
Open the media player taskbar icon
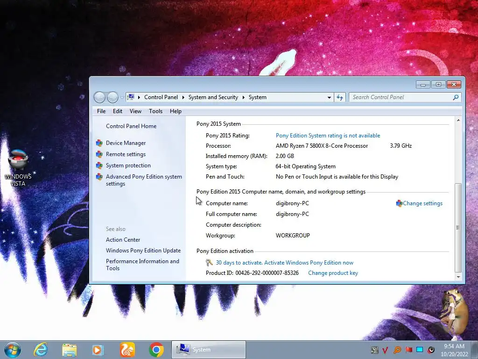(98, 350)
